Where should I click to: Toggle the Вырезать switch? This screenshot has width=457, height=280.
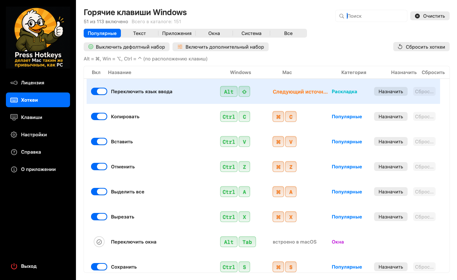coord(99,217)
